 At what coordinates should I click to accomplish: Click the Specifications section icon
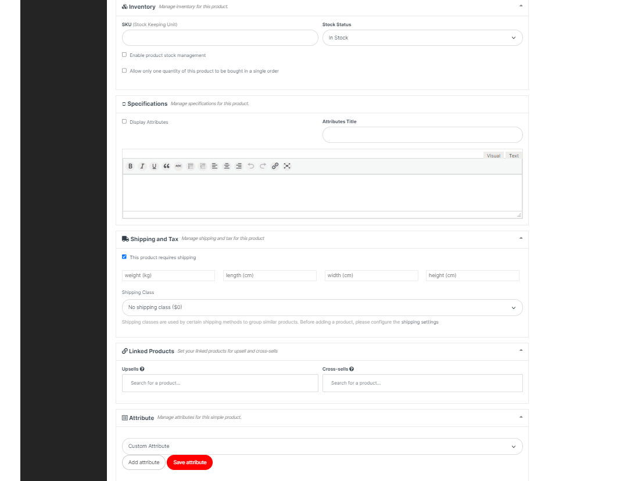[x=124, y=104]
